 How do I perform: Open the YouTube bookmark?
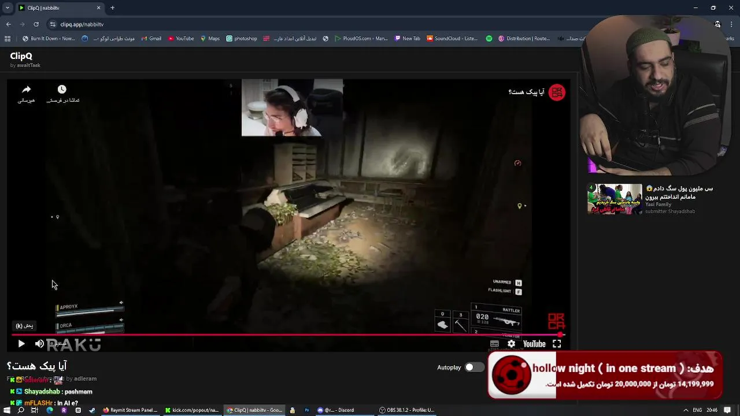(x=181, y=39)
